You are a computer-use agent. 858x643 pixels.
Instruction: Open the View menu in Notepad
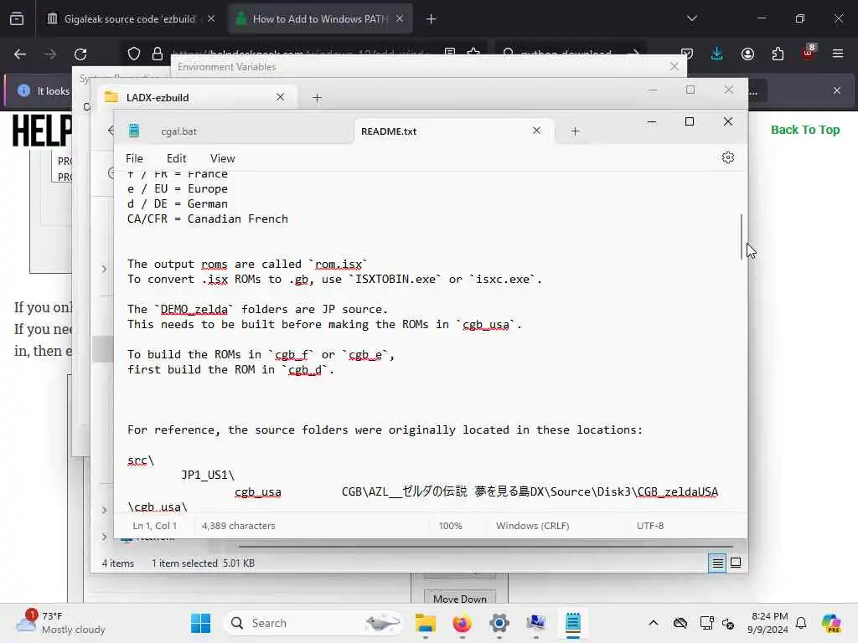(x=222, y=158)
